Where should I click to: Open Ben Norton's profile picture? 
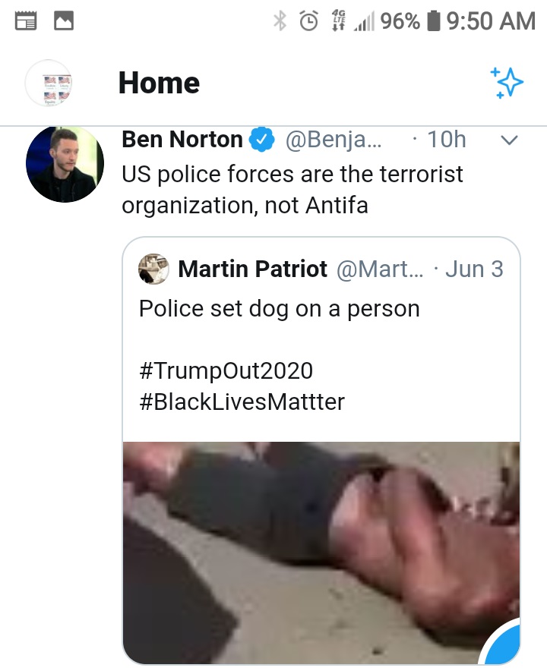(x=65, y=164)
